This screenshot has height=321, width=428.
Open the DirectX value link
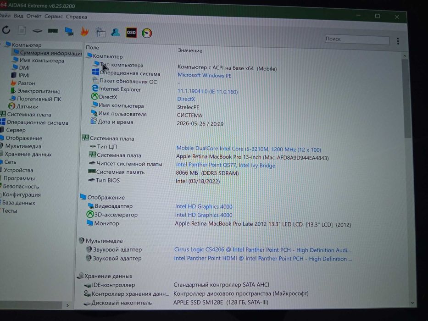pos(186,99)
